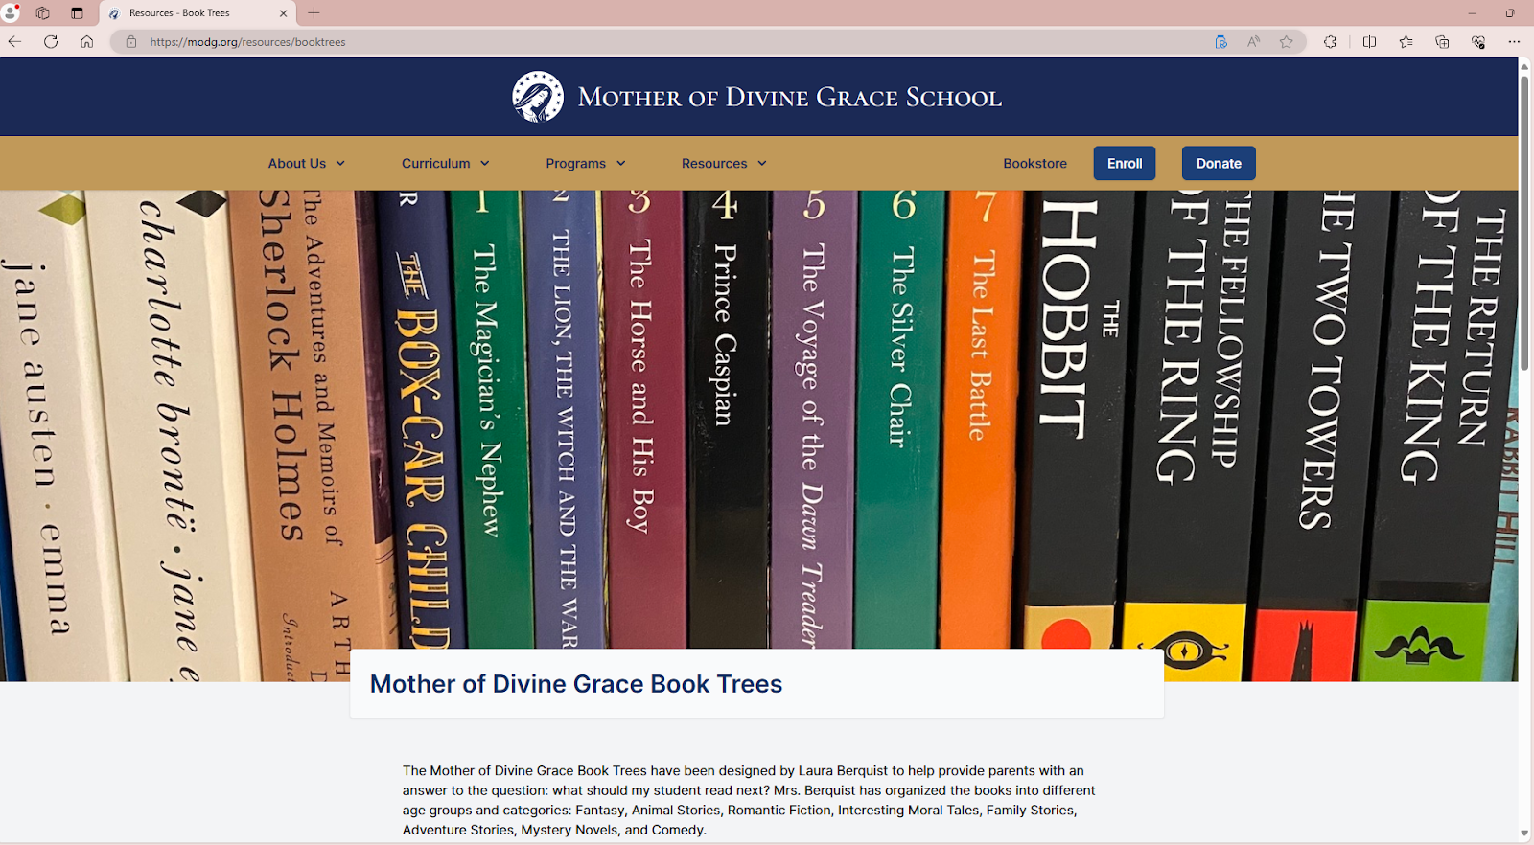Expand the Resources dropdown menu
The width and height of the screenshot is (1534, 845).
(x=724, y=164)
